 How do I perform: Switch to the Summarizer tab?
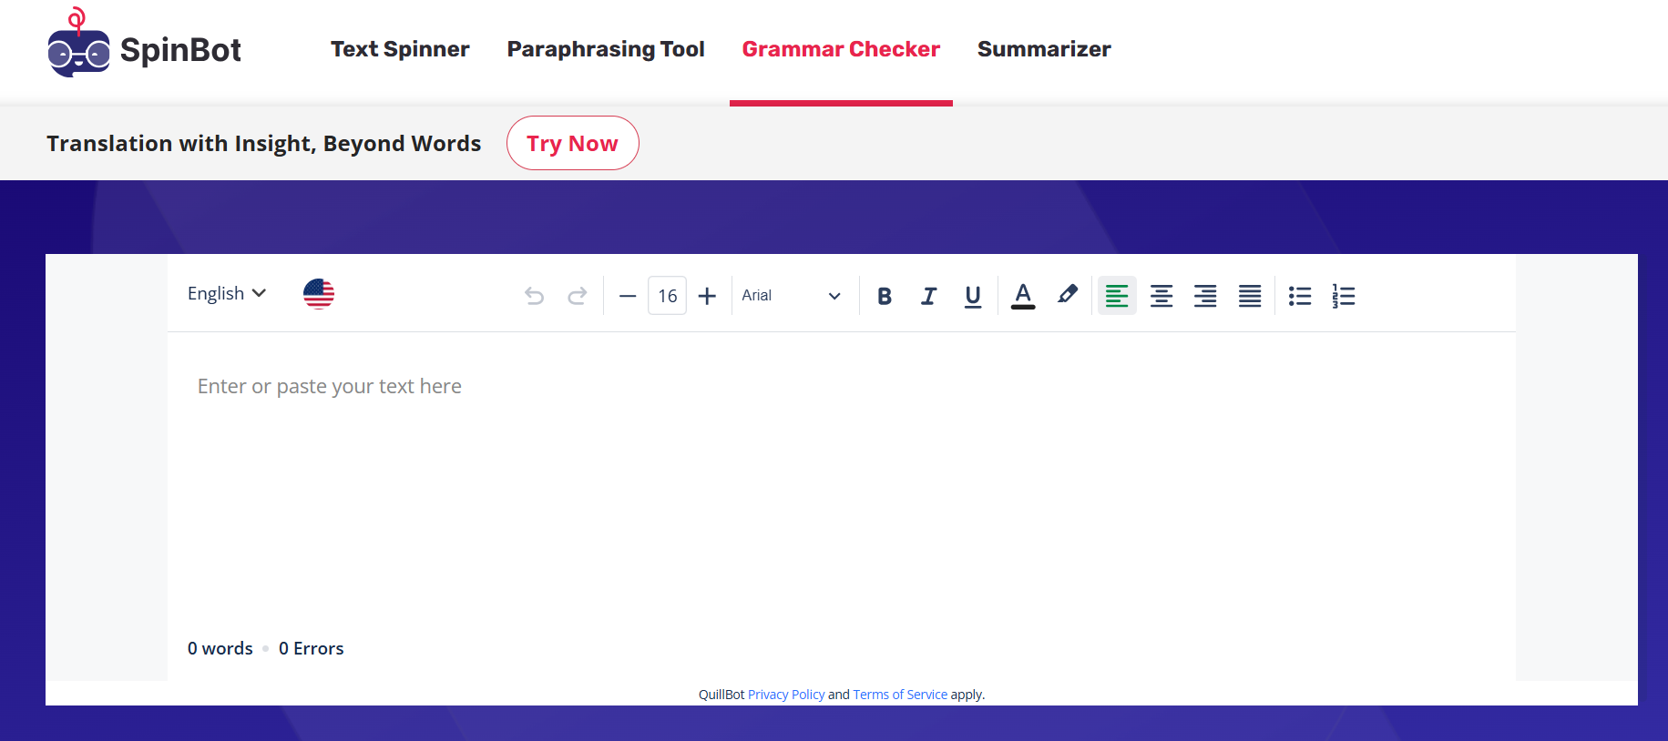click(1044, 49)
